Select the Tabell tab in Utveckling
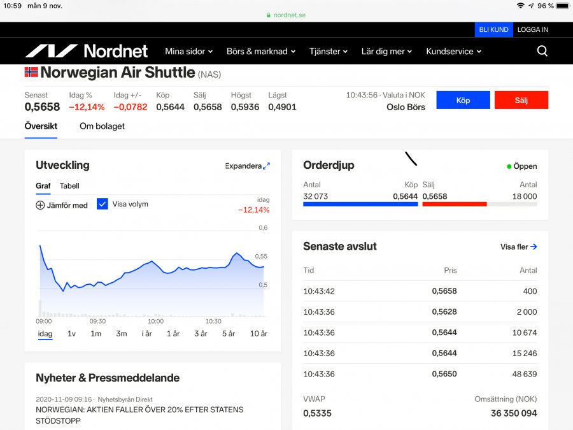This screenshot has width=573, height=430. click(69, 186)
